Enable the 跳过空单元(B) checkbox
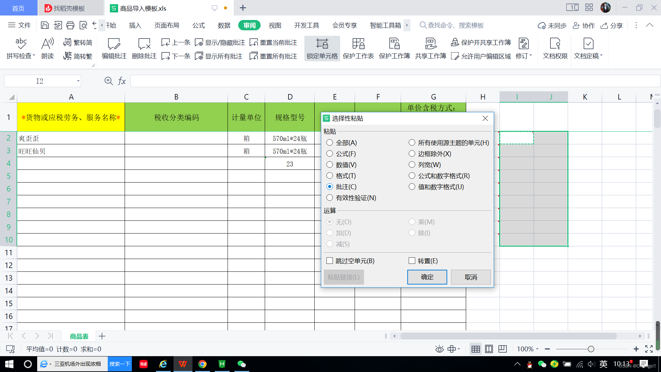 pyautogui.click(x=330, y=261)
